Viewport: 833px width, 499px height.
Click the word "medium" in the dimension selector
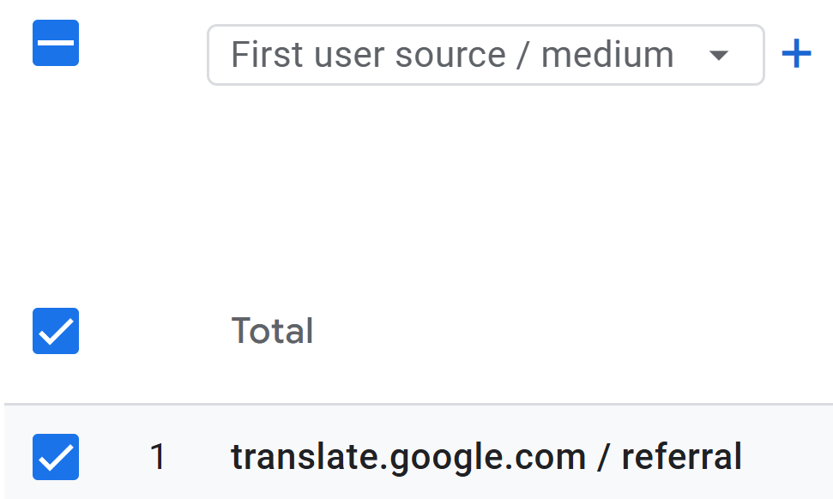click(x=607, y=55)
